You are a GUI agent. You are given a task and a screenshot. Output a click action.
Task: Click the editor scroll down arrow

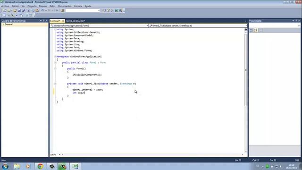pos(245,151)
